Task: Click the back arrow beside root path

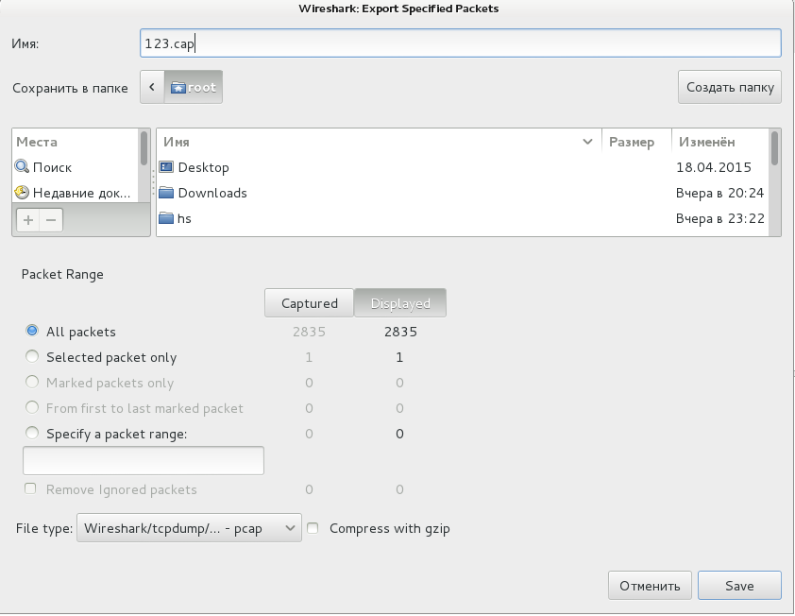Action: (152, 87)
